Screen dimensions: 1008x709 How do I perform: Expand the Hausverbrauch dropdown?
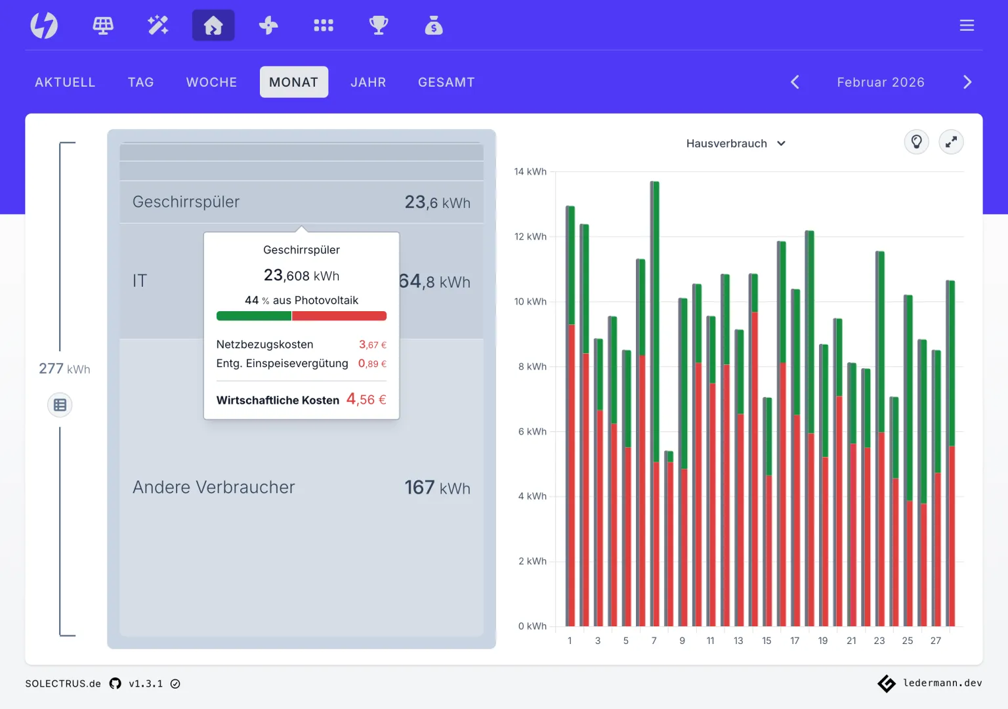736,143
